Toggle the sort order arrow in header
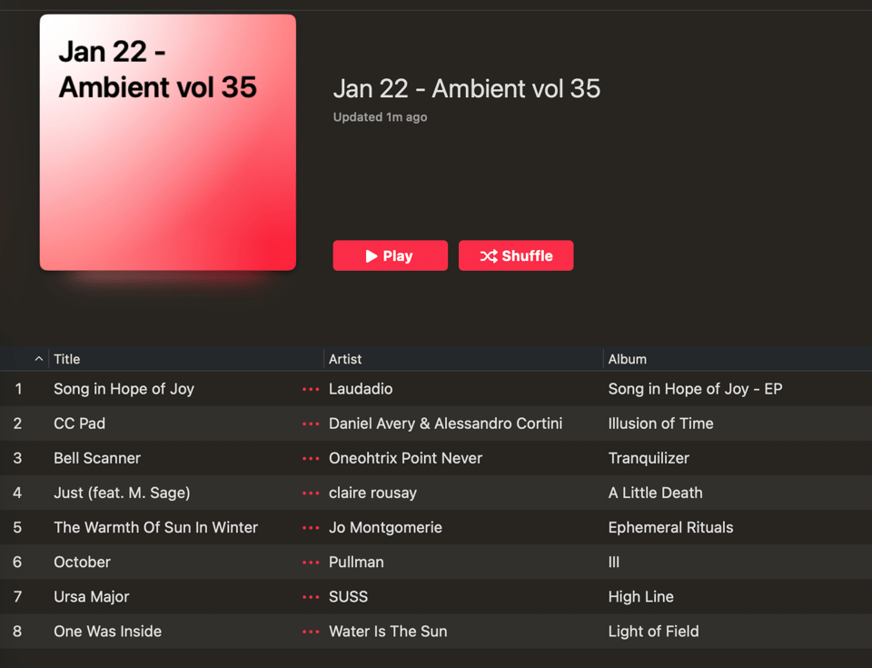The width and height of the screenshot is (872, 668). (38, 359)
